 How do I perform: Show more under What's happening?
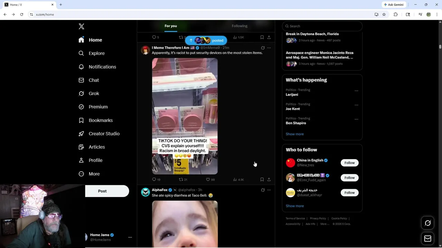click(295, 134)
